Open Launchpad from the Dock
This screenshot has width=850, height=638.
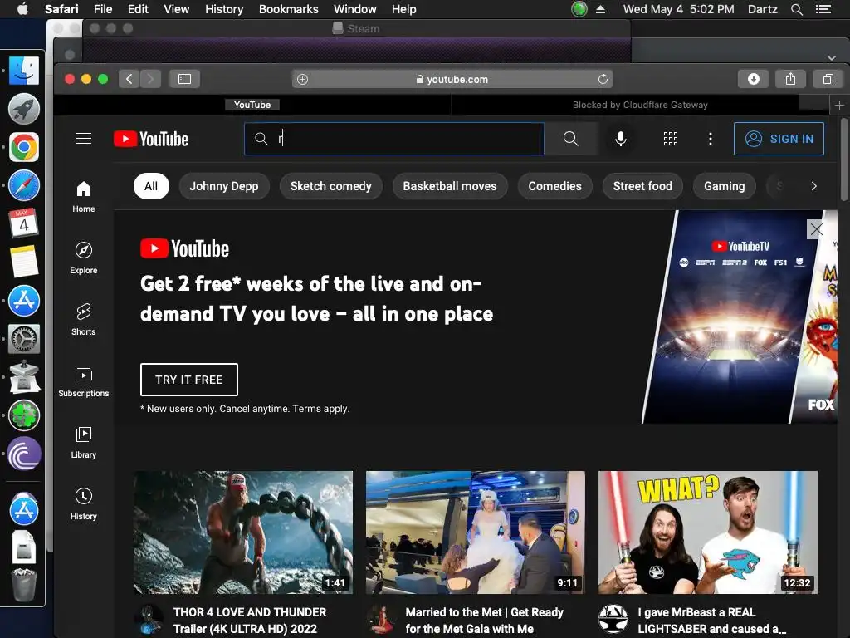(x=24, y=109)
